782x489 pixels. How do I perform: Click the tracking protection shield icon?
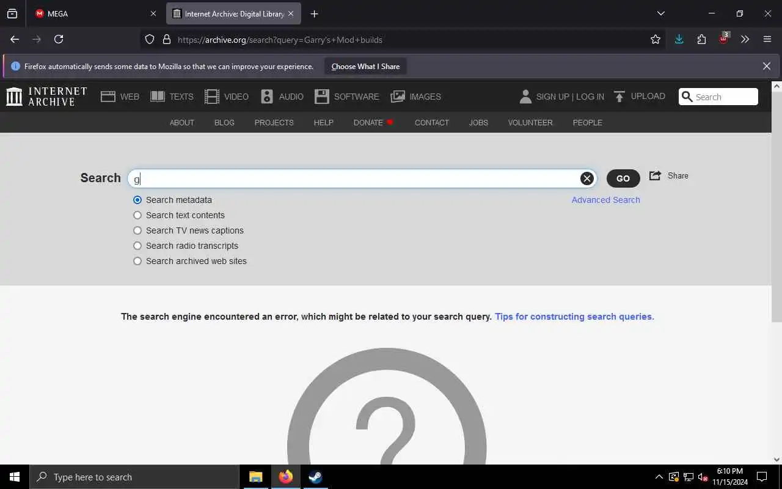(150, 40)
